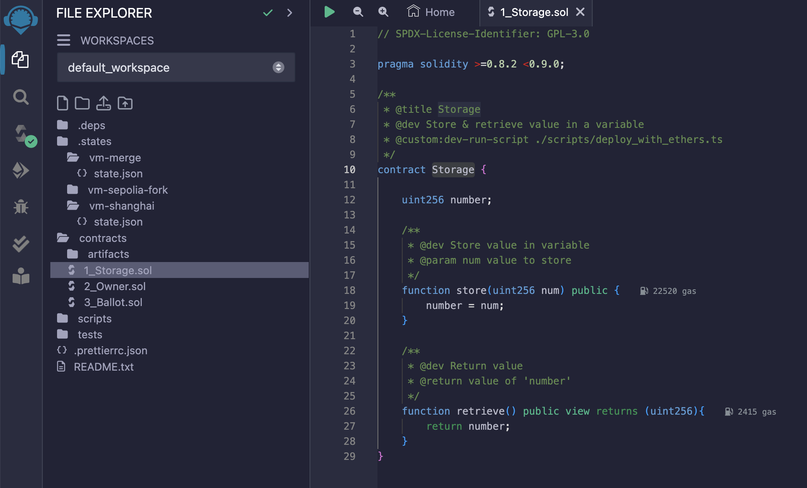Viewport: 807px width, 488px height.
Task: Run script with green play button
Action: (329, 12)
